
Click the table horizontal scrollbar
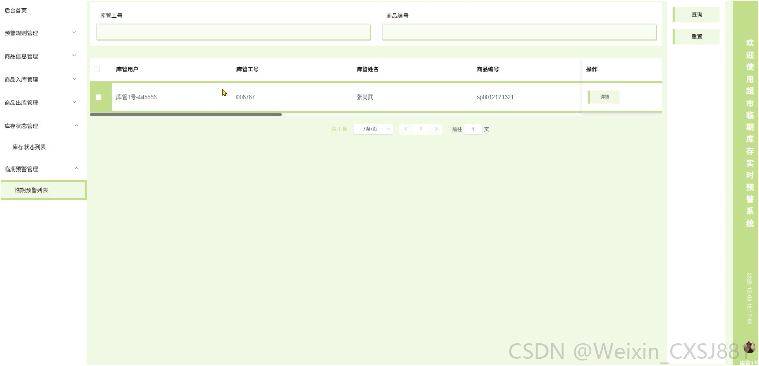pyautogui.click(x=186, y=114)
